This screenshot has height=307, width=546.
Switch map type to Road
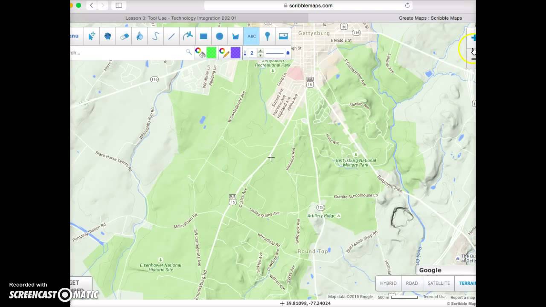click(412, 283)
